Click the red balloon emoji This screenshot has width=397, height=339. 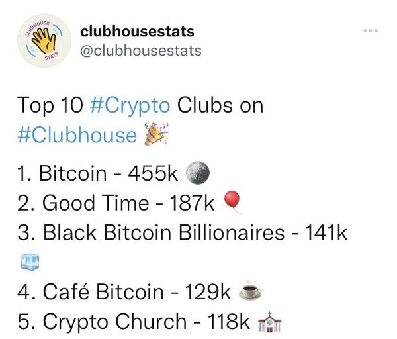tap(232, 202)
